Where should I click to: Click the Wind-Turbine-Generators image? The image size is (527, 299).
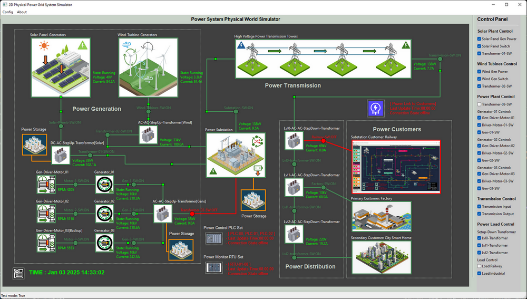(x=148, y=67)
